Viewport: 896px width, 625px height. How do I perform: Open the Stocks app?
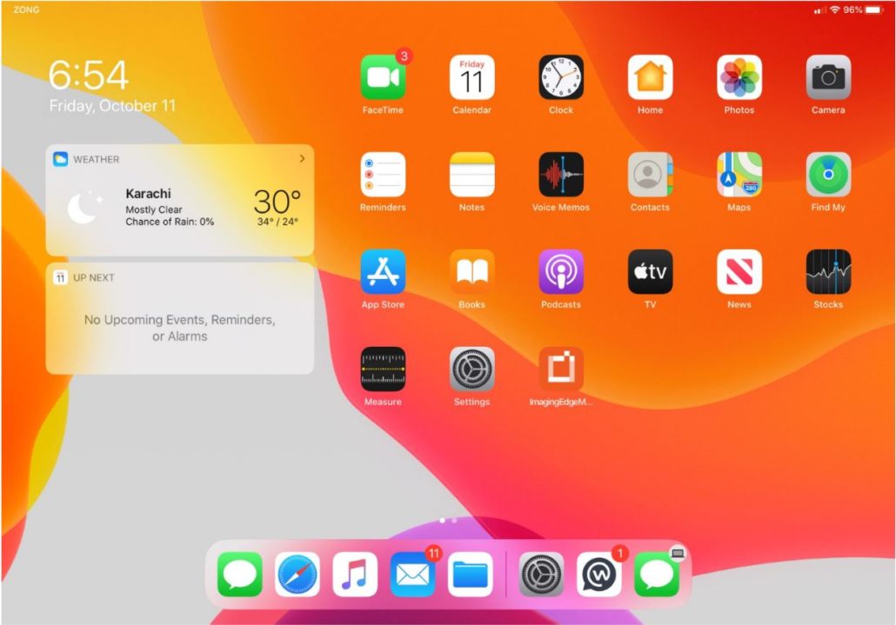828,272
